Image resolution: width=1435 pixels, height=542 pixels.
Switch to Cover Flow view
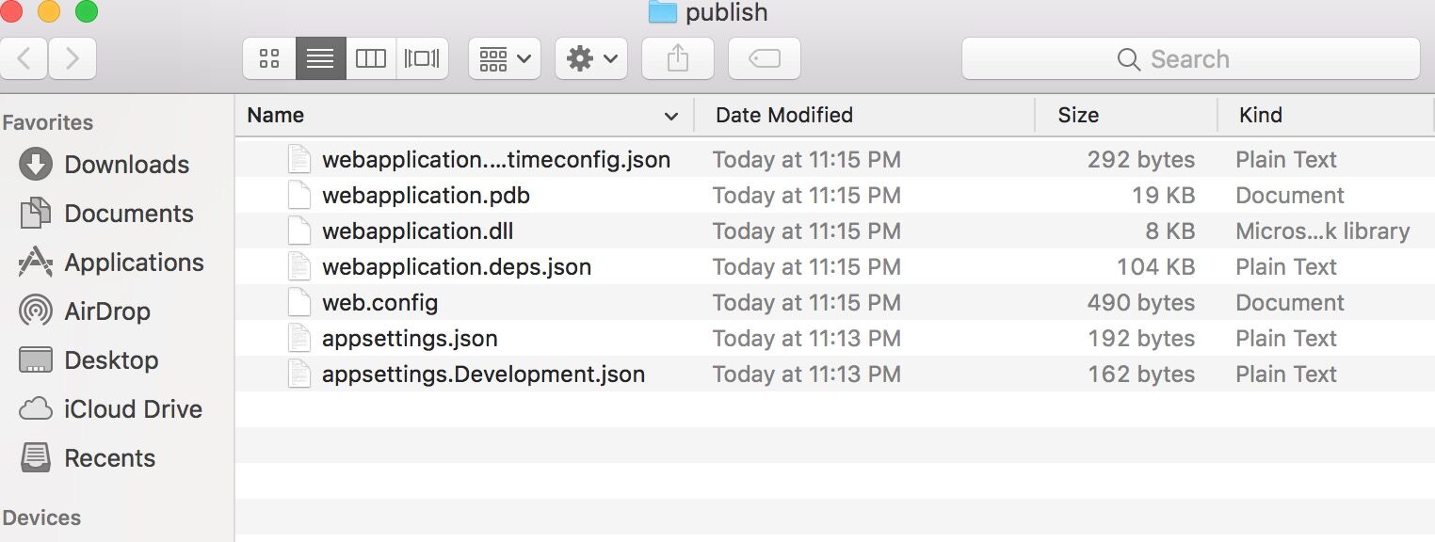pos(422,57)
